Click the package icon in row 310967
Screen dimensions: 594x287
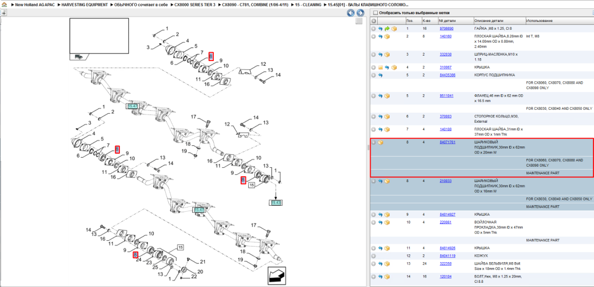pyautogui.click(x=394, y=68)
